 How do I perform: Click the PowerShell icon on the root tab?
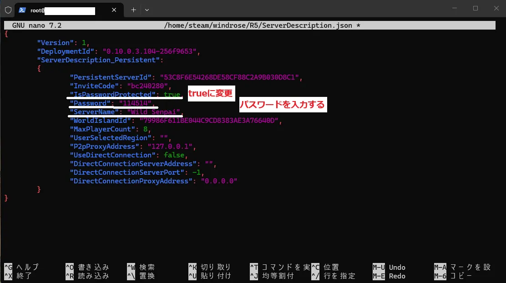(x=22, y=10)
